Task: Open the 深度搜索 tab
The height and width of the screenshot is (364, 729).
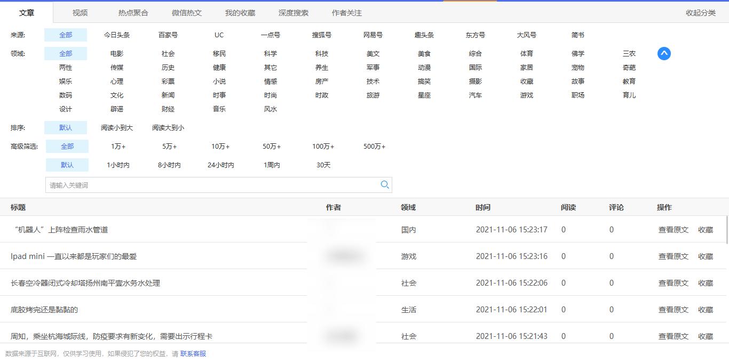Action: pyautogui.click(x=293, y=12)
